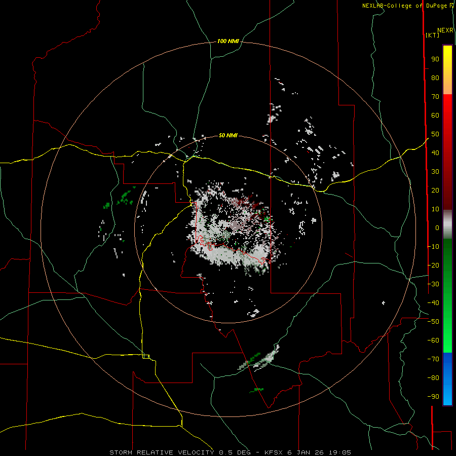Select the -10 value on velocity scale
This screenshot has width=456, height=456.
point(433,247)
